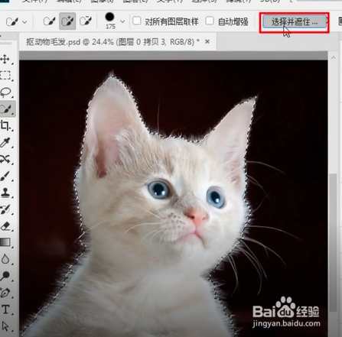Screen dimensions: 342x337
Task: Select the History Brush tool
Action: [5, 209]
